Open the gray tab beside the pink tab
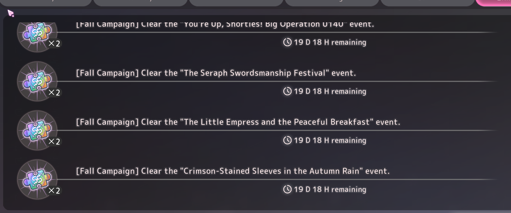511x213 pixels. tap(427, 3)
